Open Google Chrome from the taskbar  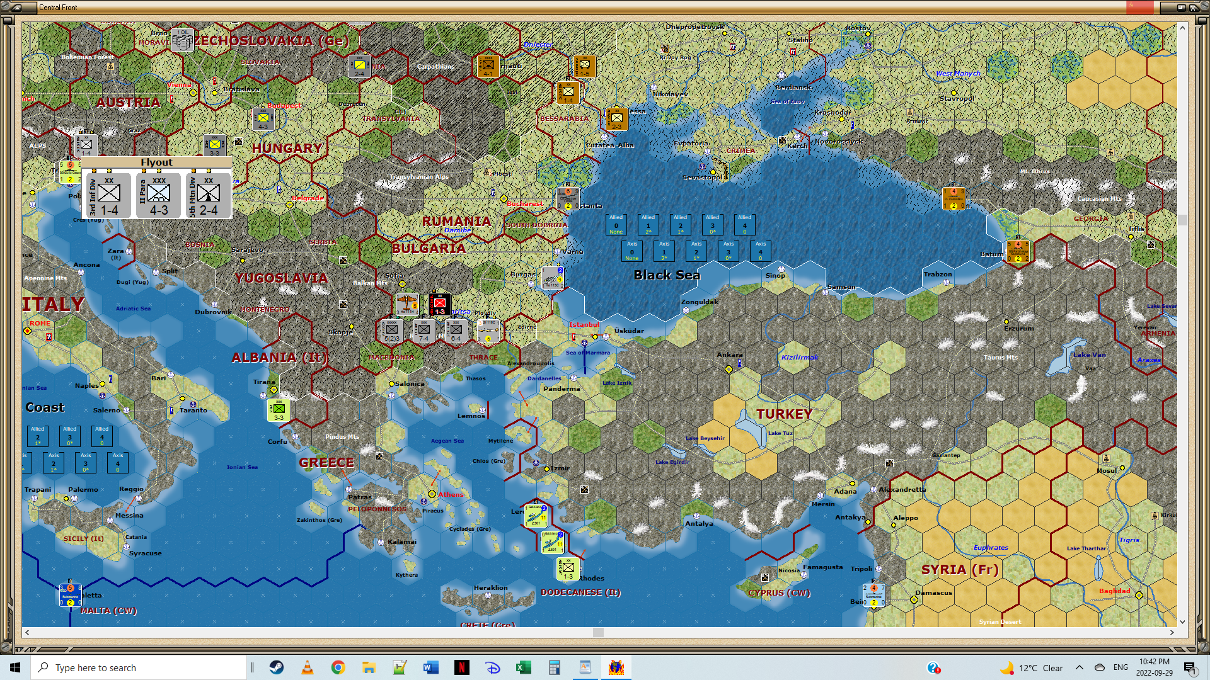pyautogui.click(x=338, y=667)
